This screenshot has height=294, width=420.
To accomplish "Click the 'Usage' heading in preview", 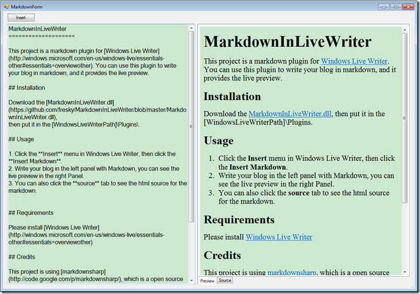I will [x=218, y=141].
